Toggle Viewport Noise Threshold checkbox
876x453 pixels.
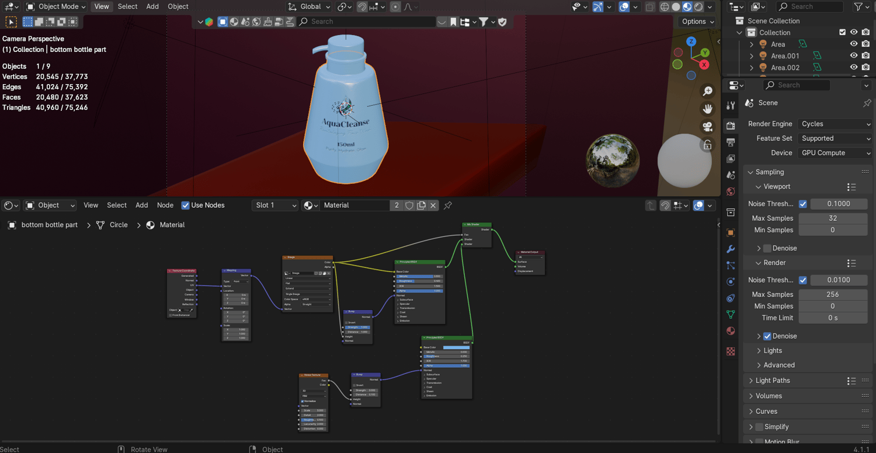point(803,204)
